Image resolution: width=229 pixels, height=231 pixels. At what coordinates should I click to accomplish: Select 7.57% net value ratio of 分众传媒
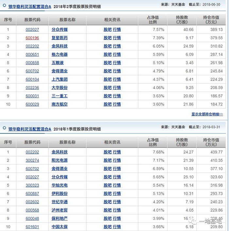[158, 30]
